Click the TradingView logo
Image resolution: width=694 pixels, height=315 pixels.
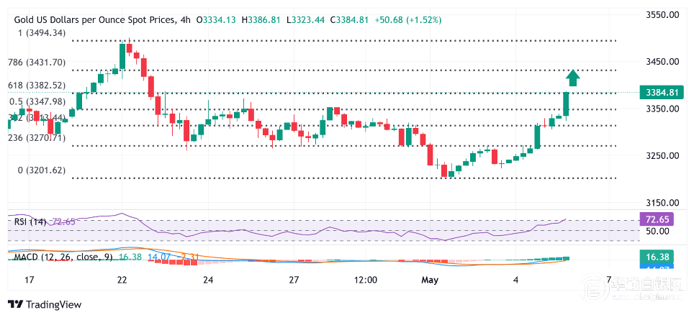44,304
